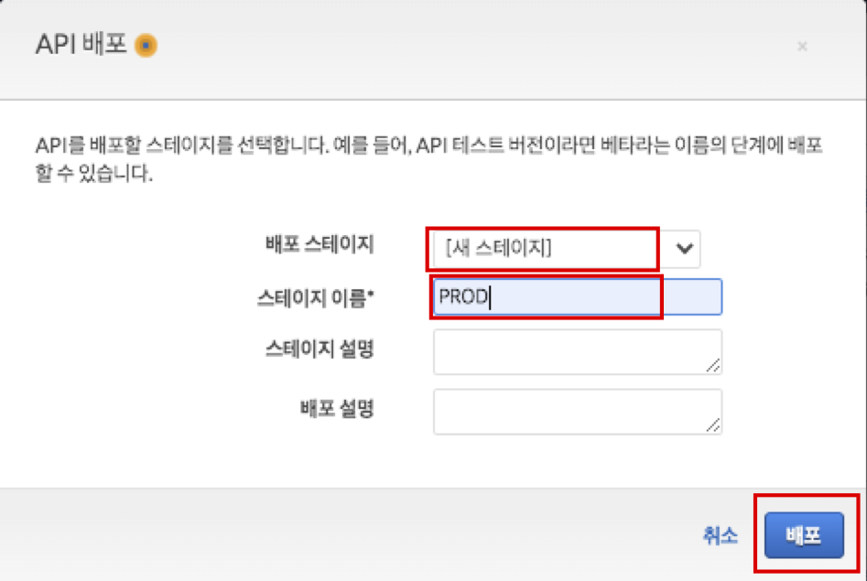
Task: Click inside the 배포 설명 text area
Action: point(577,411)
